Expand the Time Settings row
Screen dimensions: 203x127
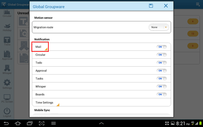(101, 102)
